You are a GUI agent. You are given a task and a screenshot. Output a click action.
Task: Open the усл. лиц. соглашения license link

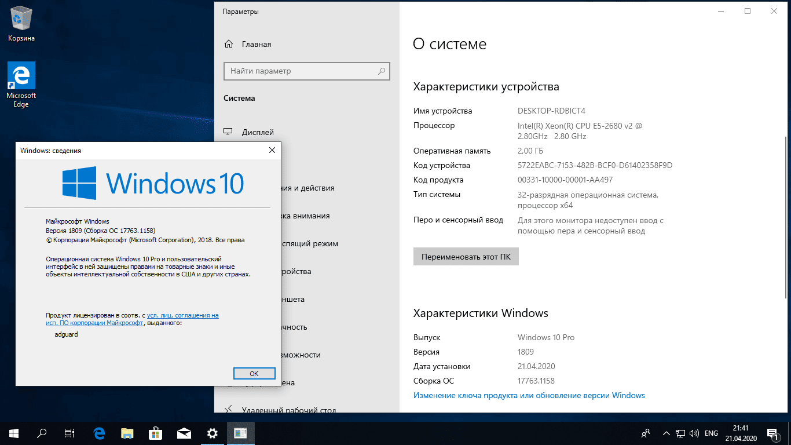tap(183, 315)
